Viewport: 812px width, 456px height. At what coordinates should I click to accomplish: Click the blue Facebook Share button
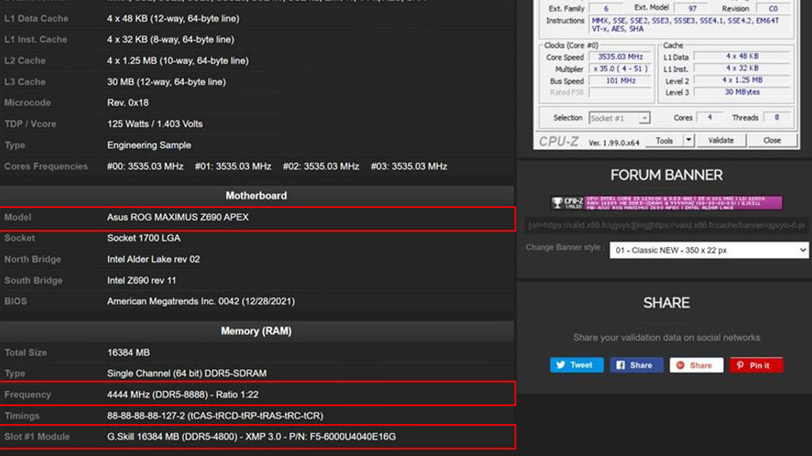click(636, 365)
